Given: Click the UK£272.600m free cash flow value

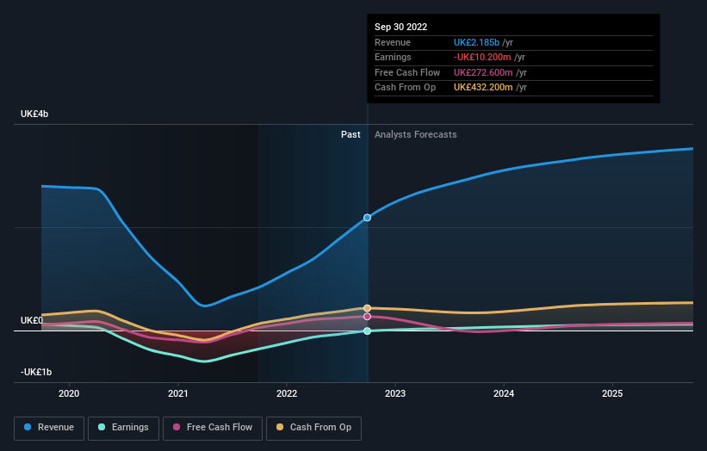Looking at the screenshot, I should point(483,72).
